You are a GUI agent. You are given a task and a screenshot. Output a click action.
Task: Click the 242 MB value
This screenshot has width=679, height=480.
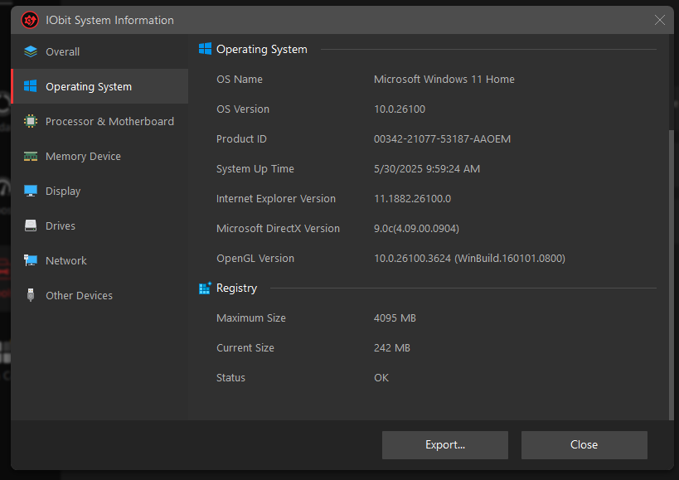point(392,348)
